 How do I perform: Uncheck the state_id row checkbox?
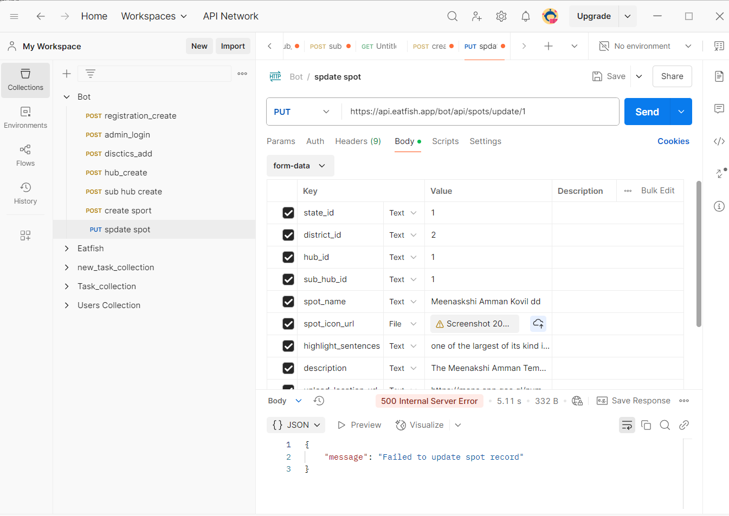tap(288, 213)
